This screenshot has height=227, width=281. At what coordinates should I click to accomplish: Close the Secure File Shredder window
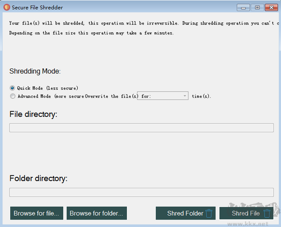coord(271,8)
